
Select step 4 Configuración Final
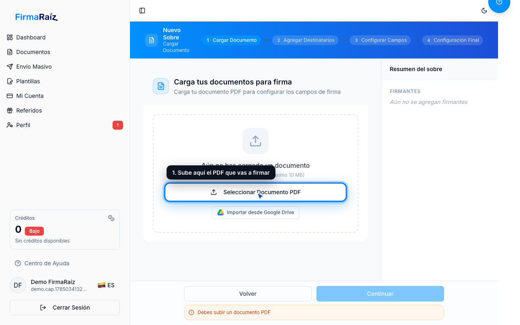pos(453,40)
